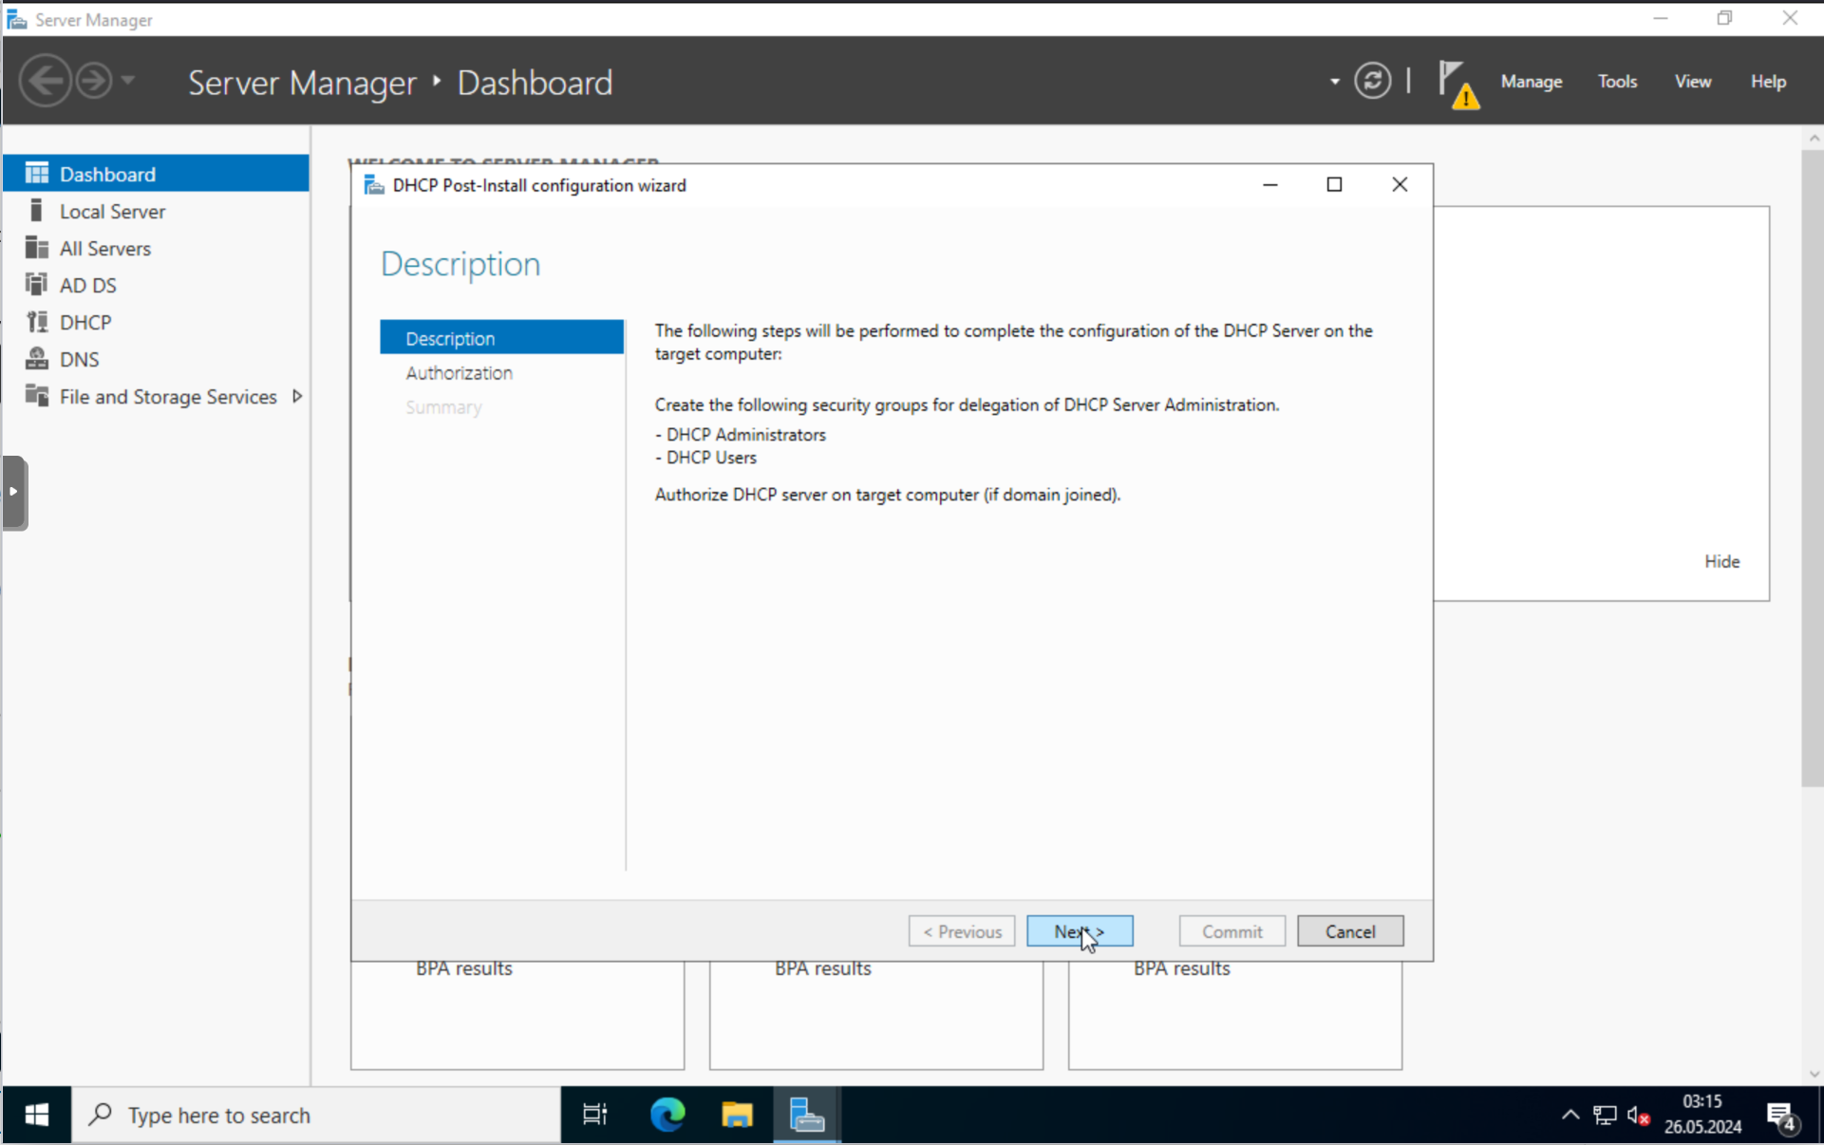Open the Manage menu
This screenshot has height=1145, width=1824.
pos(1531,82)
